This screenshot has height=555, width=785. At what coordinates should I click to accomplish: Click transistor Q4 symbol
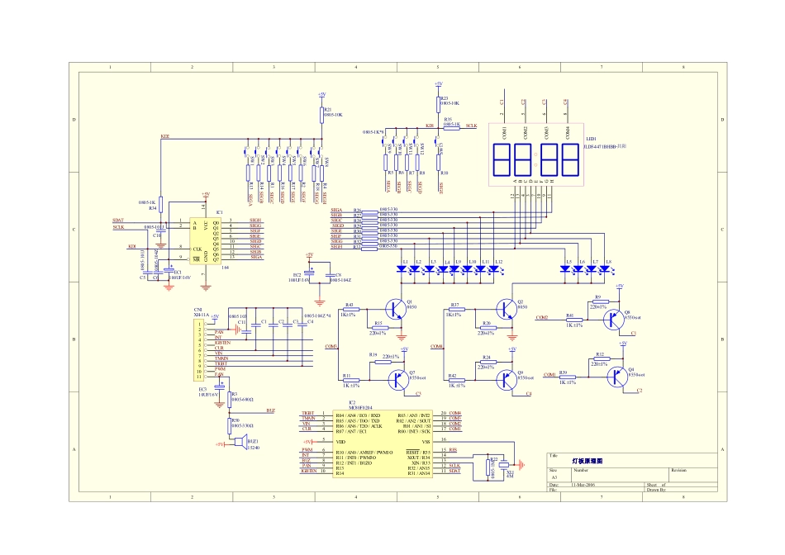pos(616,377)
